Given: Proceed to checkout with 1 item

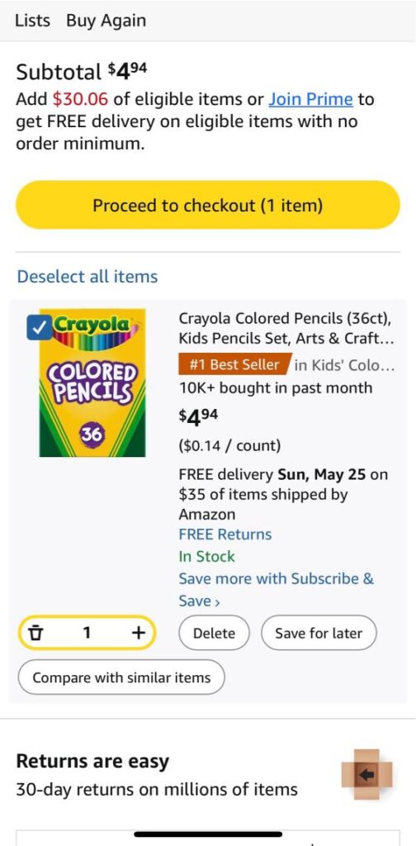Looking at the screenshot, I should [x=208, y=205].
